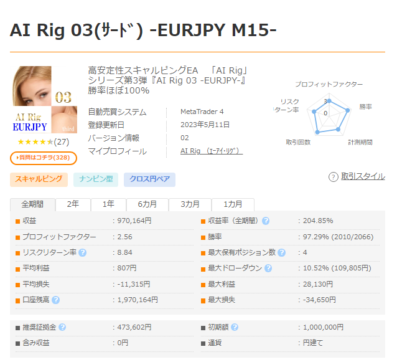Click the 最大保有ポジション数 value 4
The height and width of the screenshot is (362, 397).
(305, 253)
